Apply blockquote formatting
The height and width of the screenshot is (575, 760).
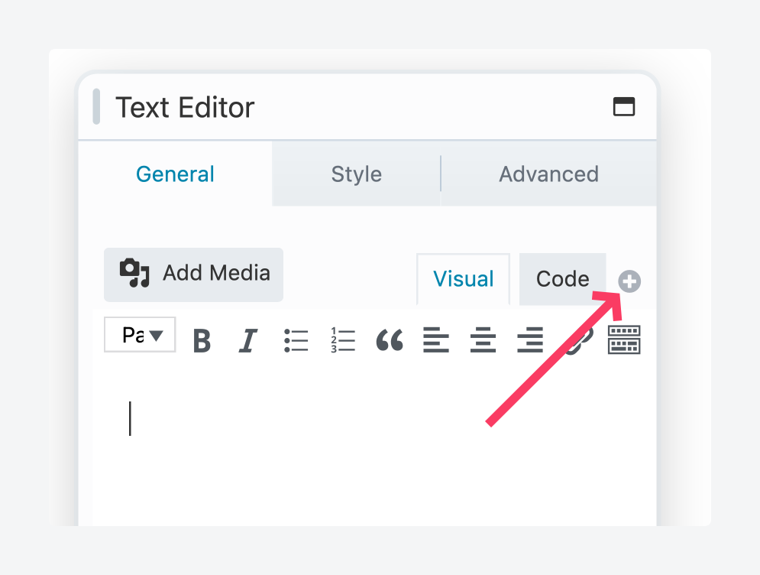coord(390,339)
